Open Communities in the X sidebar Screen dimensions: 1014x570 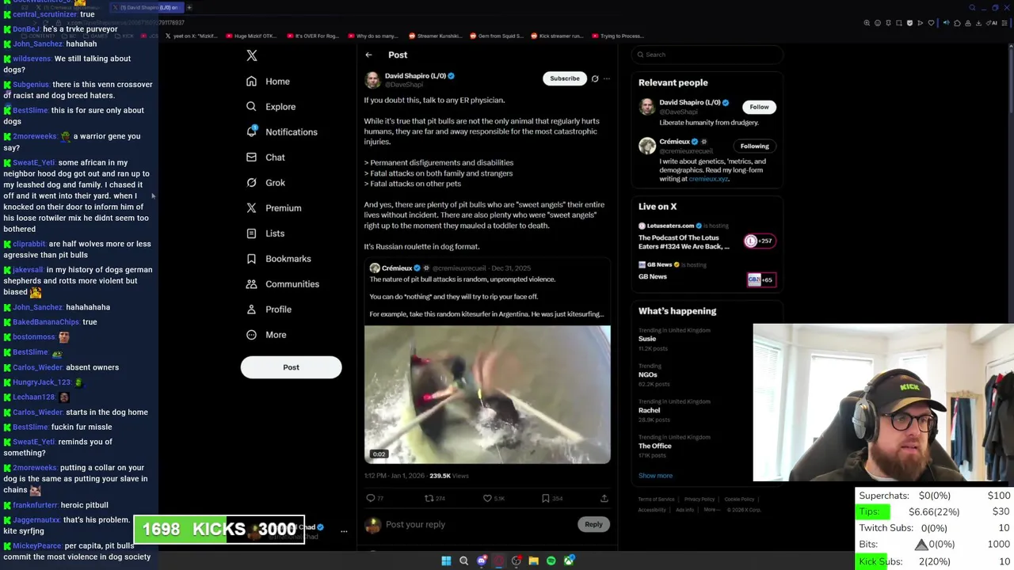pyautogui.click(x=283, y=284)
